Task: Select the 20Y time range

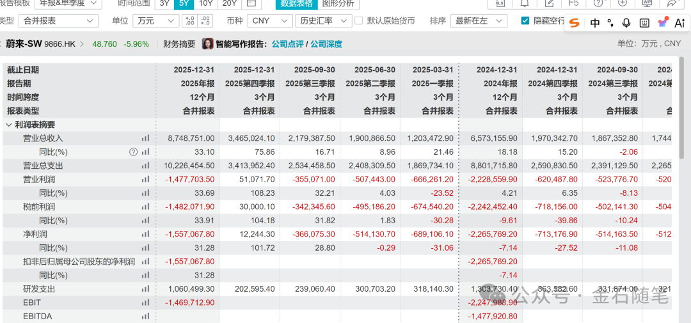Action: [x=229, y=3]
